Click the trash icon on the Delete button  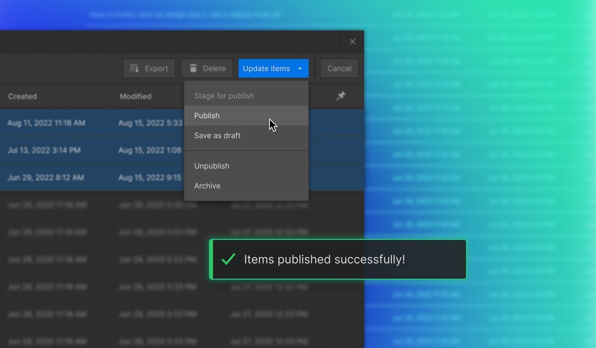tap(192, 68)
